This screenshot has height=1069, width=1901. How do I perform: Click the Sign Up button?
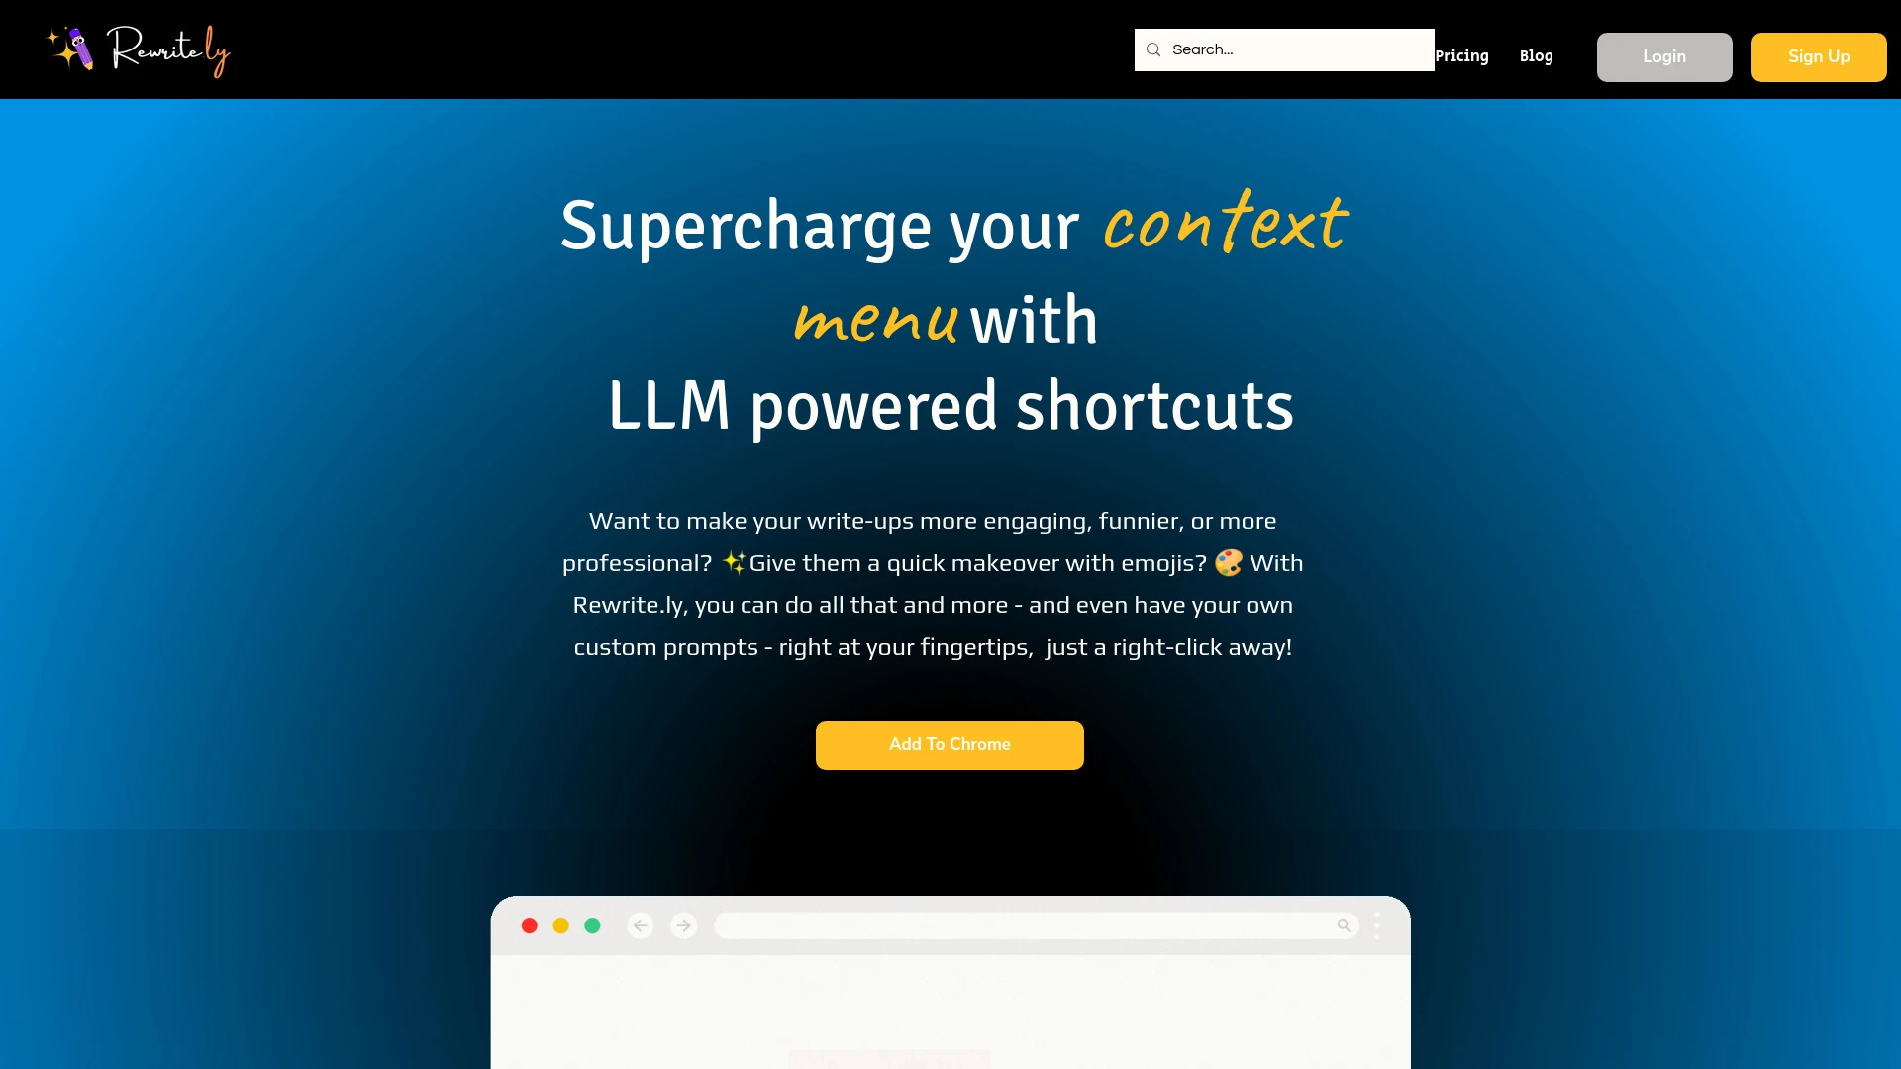[x=1819, y=56]
